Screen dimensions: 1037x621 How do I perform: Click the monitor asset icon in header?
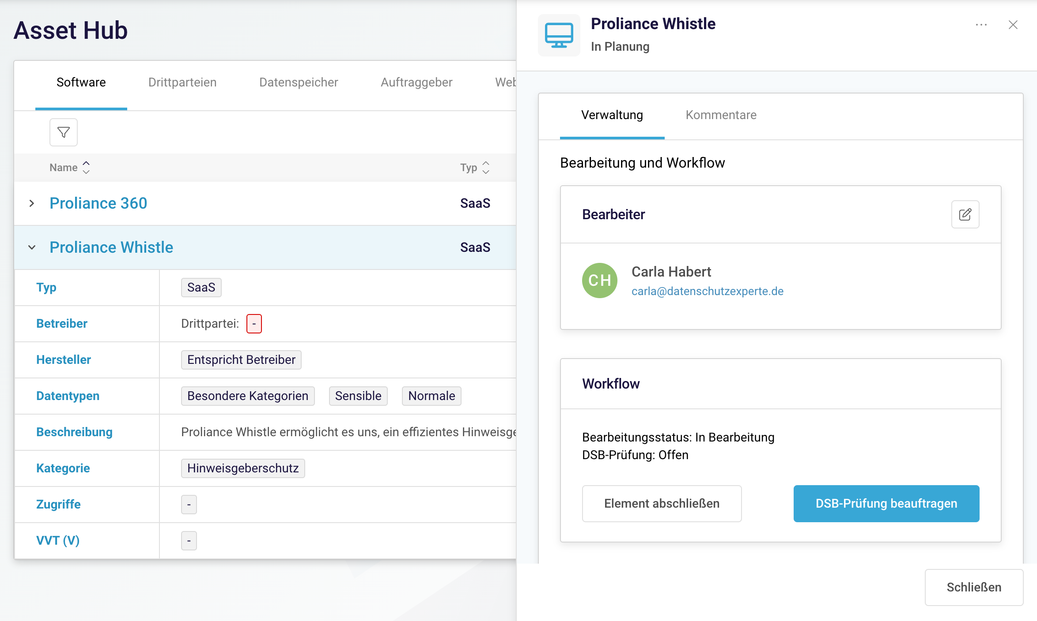559,35
